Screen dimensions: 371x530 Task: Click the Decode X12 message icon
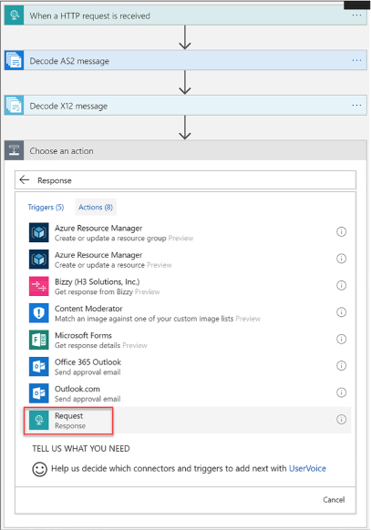coord(15,106)
